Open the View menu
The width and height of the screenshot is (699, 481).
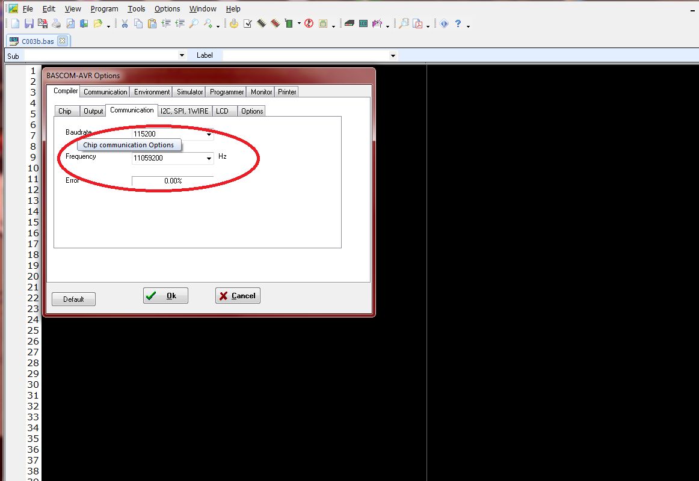pos(73,8)
